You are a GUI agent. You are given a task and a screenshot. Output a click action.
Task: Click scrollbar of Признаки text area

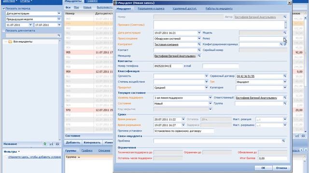(x=285, y=25)
